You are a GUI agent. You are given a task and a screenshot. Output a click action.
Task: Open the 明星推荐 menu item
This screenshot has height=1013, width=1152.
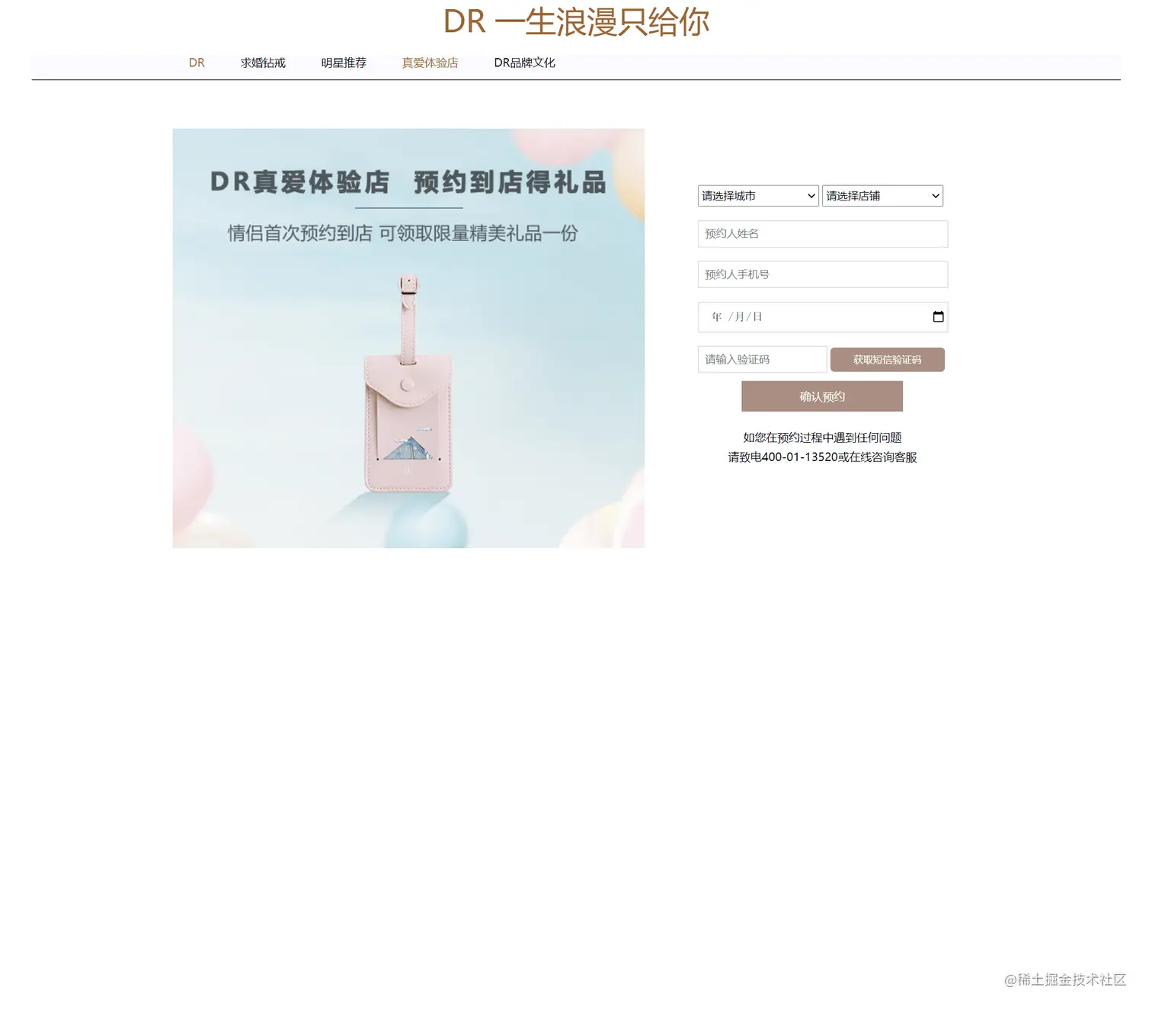344,63
